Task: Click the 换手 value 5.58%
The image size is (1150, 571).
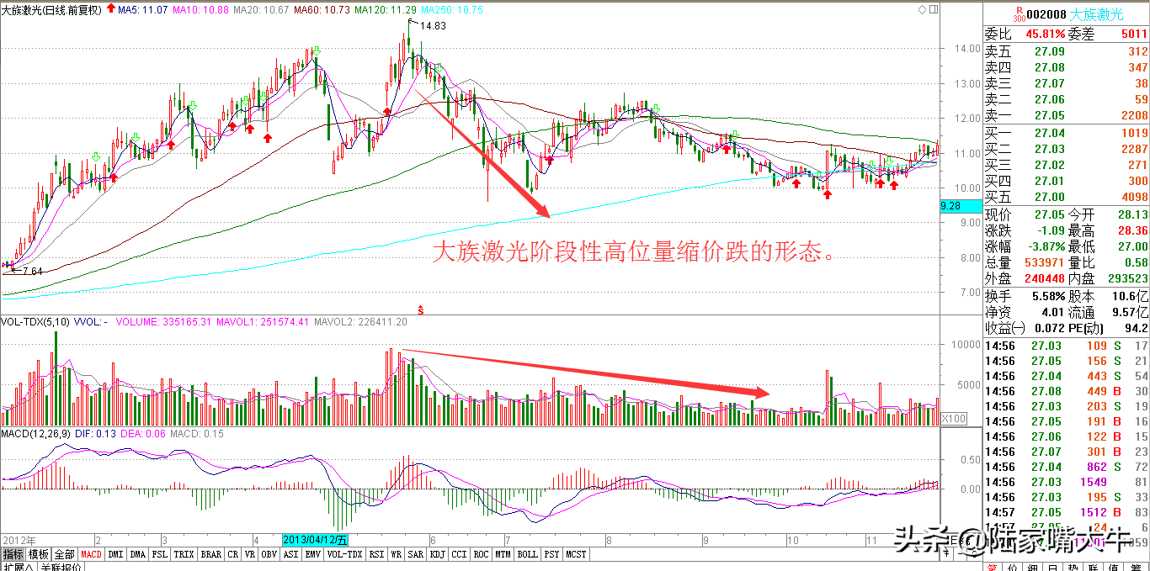Action: pos(1047,296)
